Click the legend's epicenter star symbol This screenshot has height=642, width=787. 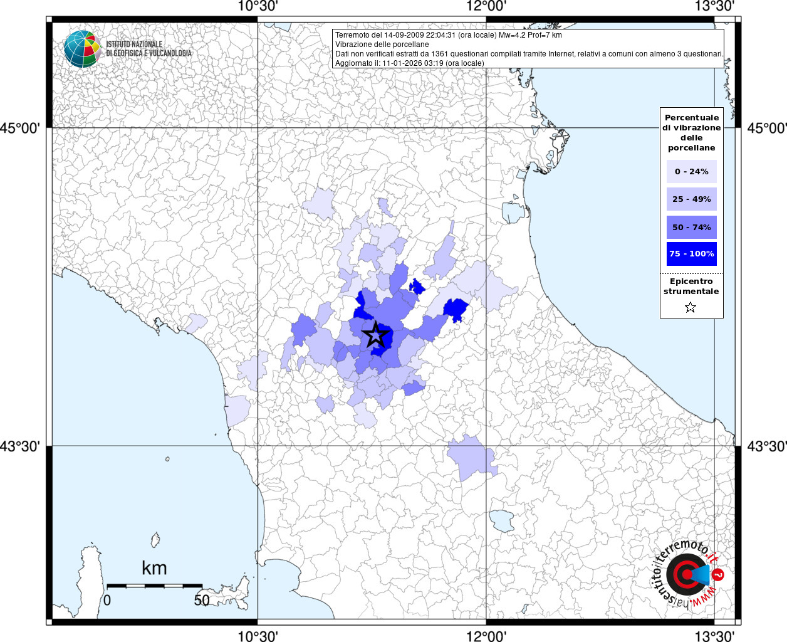pyautogui.click(x=691, y=307)
